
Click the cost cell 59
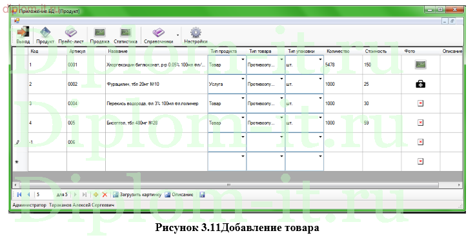tap(382, 123)
